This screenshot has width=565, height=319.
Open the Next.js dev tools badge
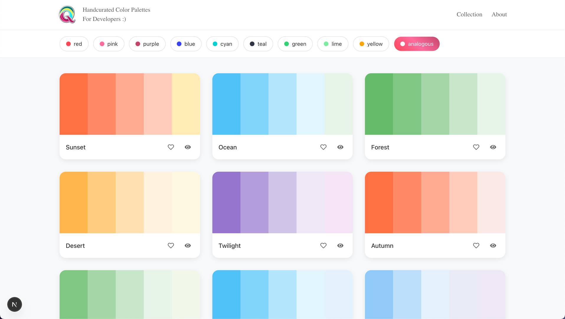(x=14, y=304)
